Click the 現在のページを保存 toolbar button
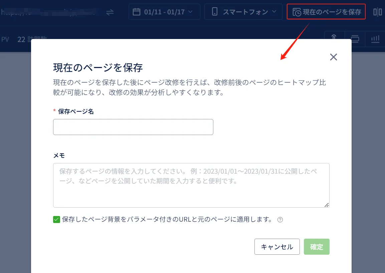385x273 pixels. point(326,12)
